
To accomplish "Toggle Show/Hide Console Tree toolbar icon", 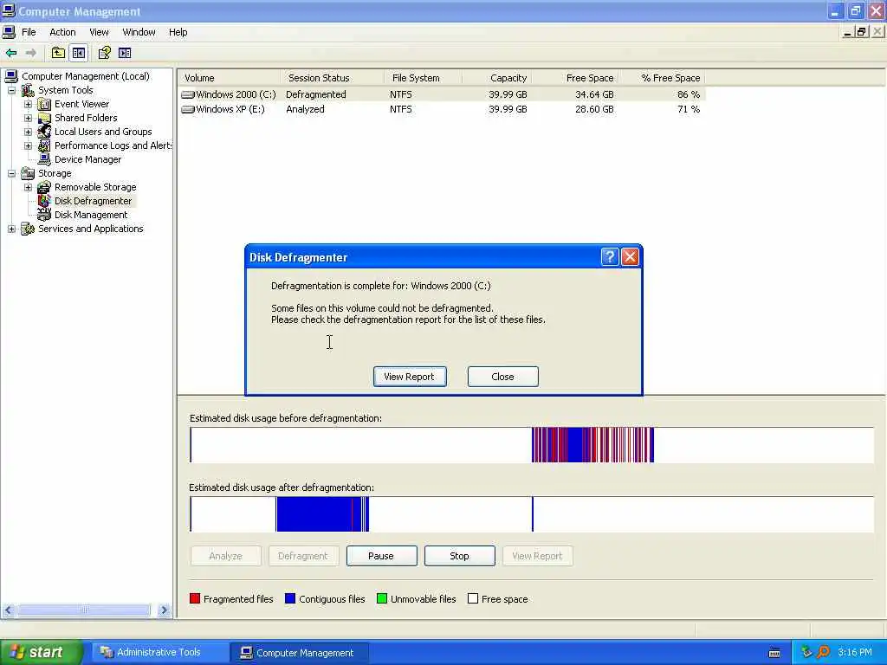I will click(79, 53).
